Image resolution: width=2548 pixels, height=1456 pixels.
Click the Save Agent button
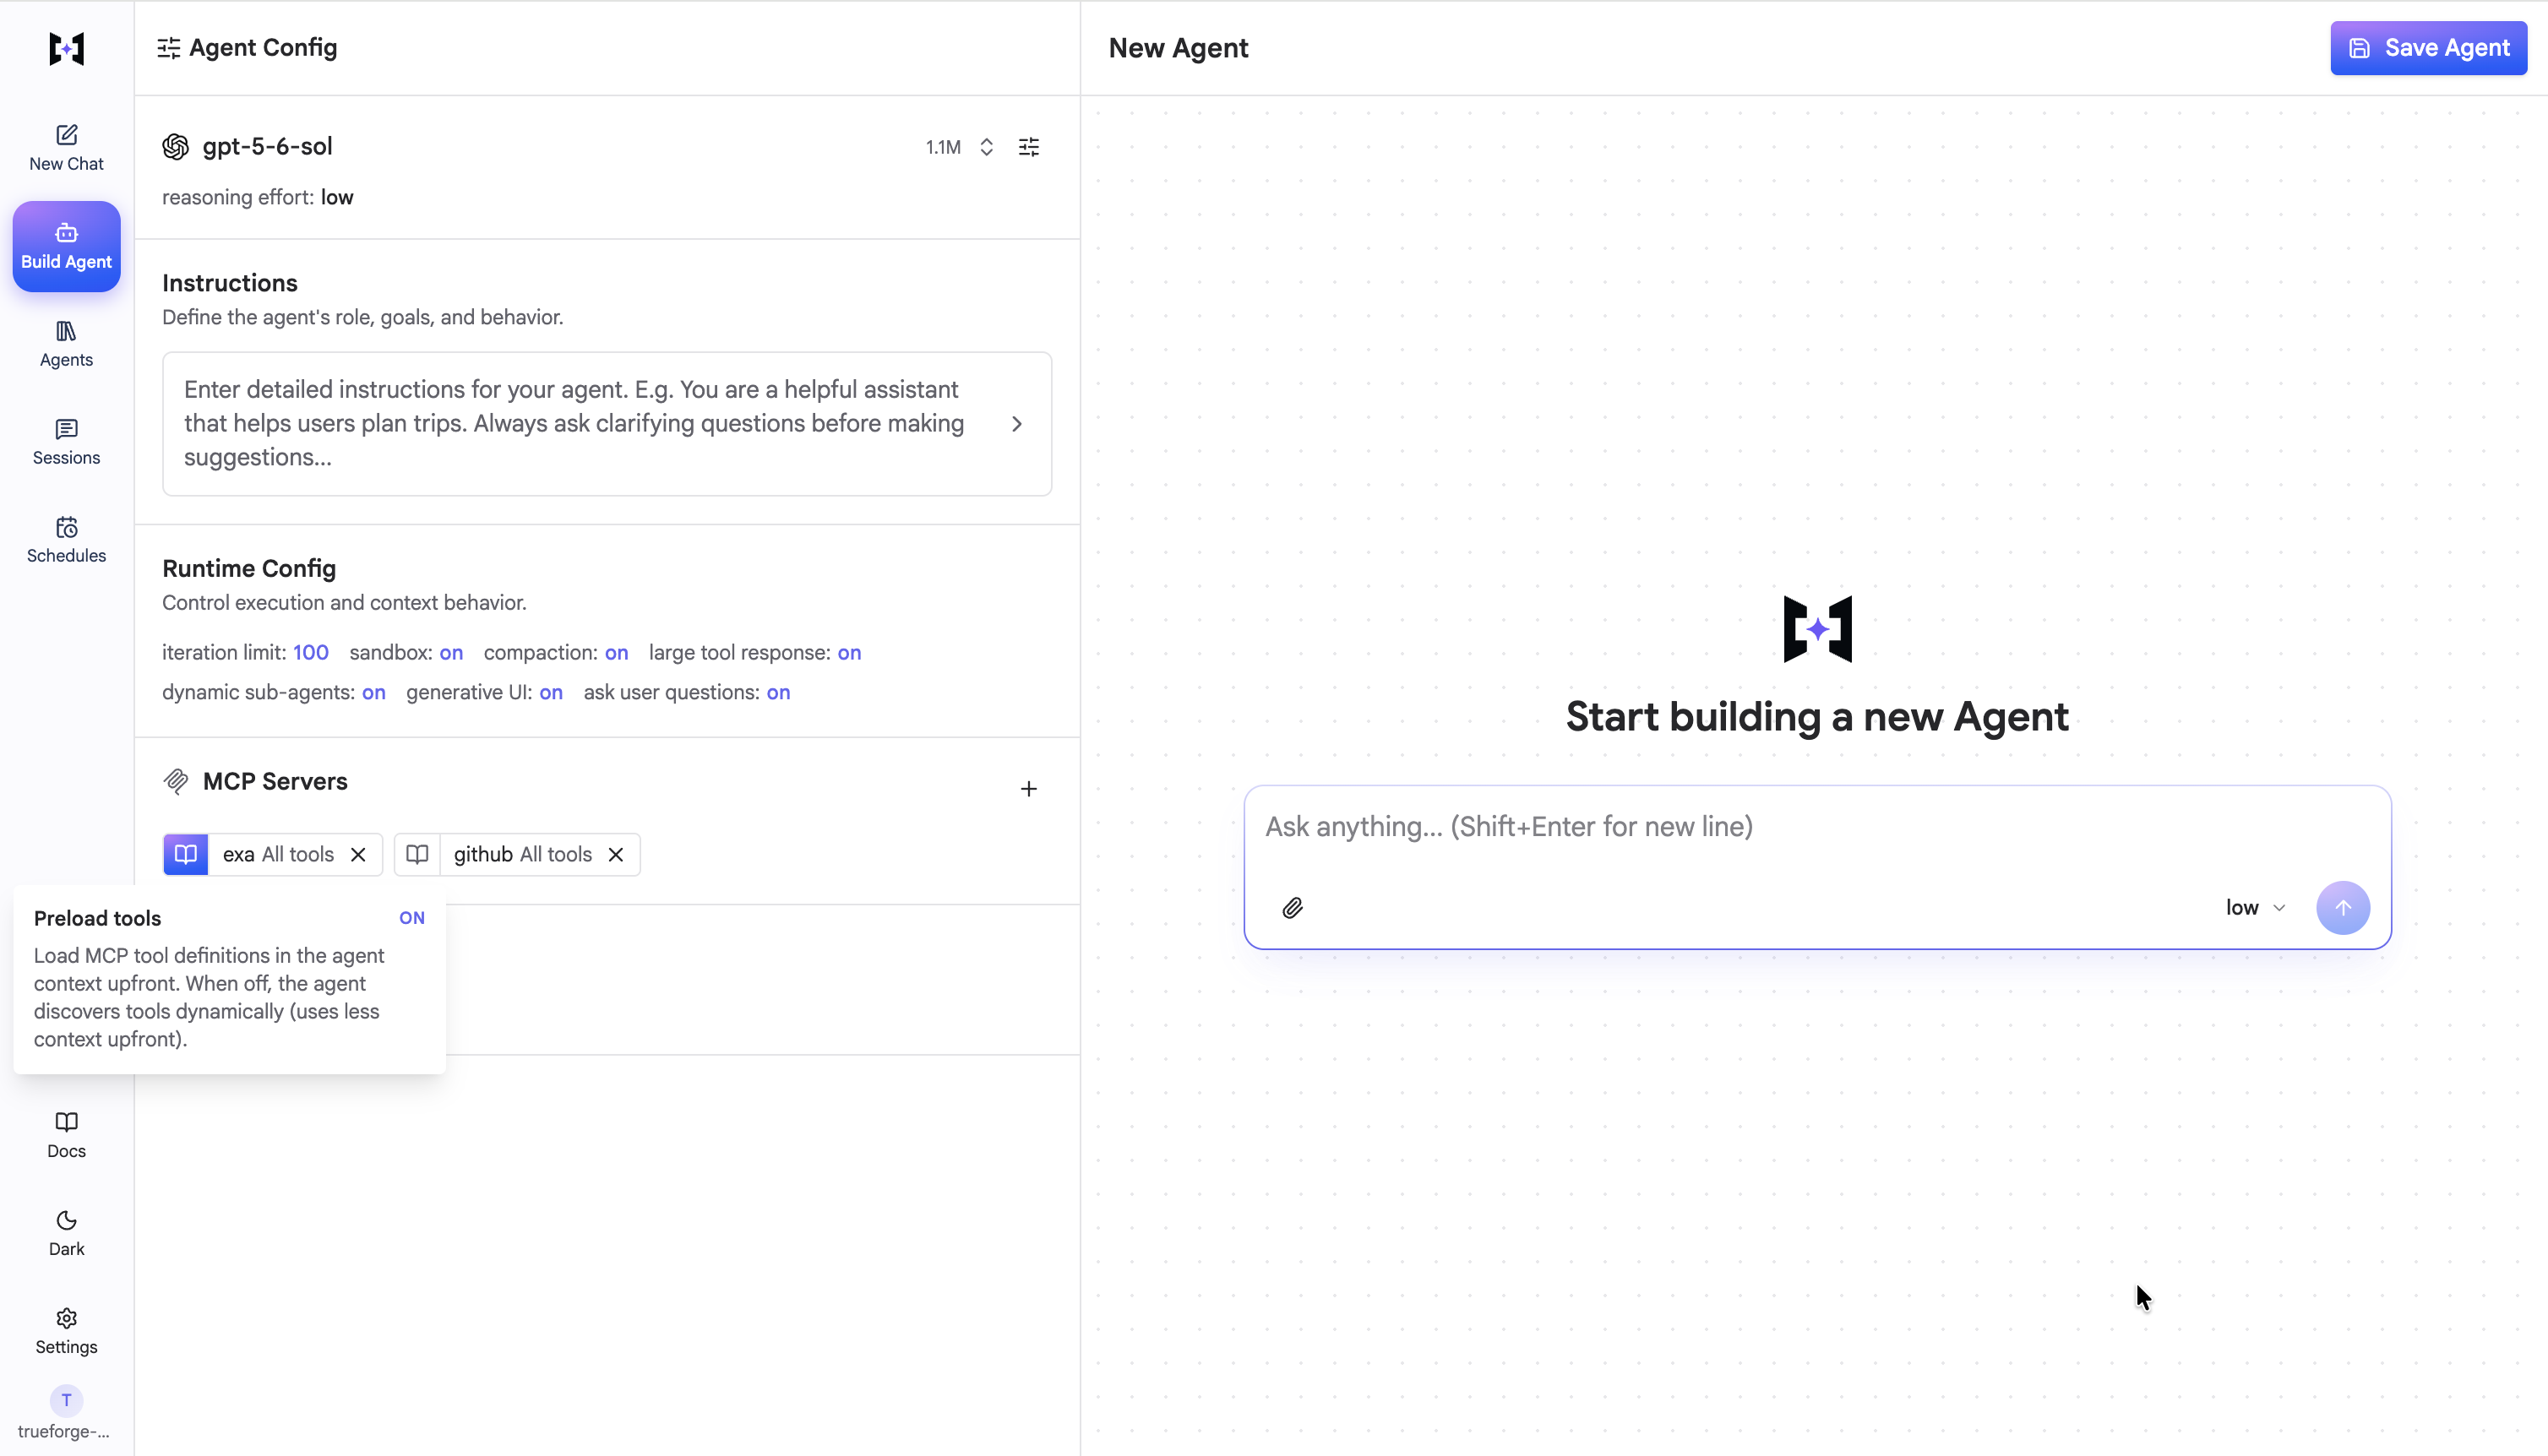click(x=2428, y=48)
